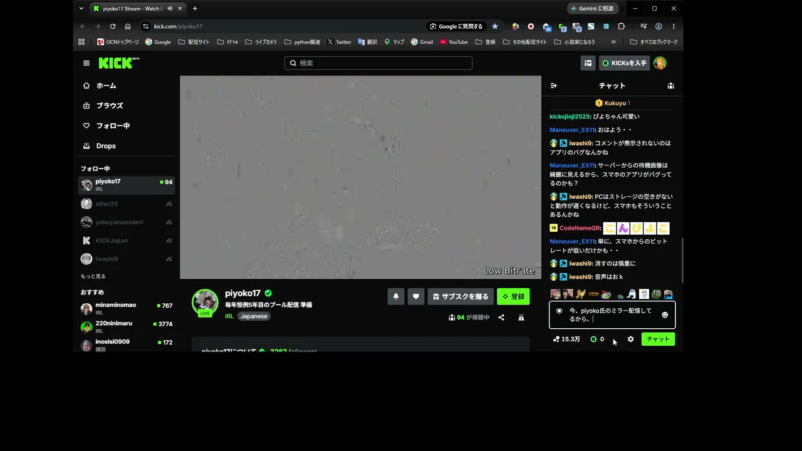Open the FF14 bookmark folder
This screenshot has height=451, width=802.
[227, 42]
